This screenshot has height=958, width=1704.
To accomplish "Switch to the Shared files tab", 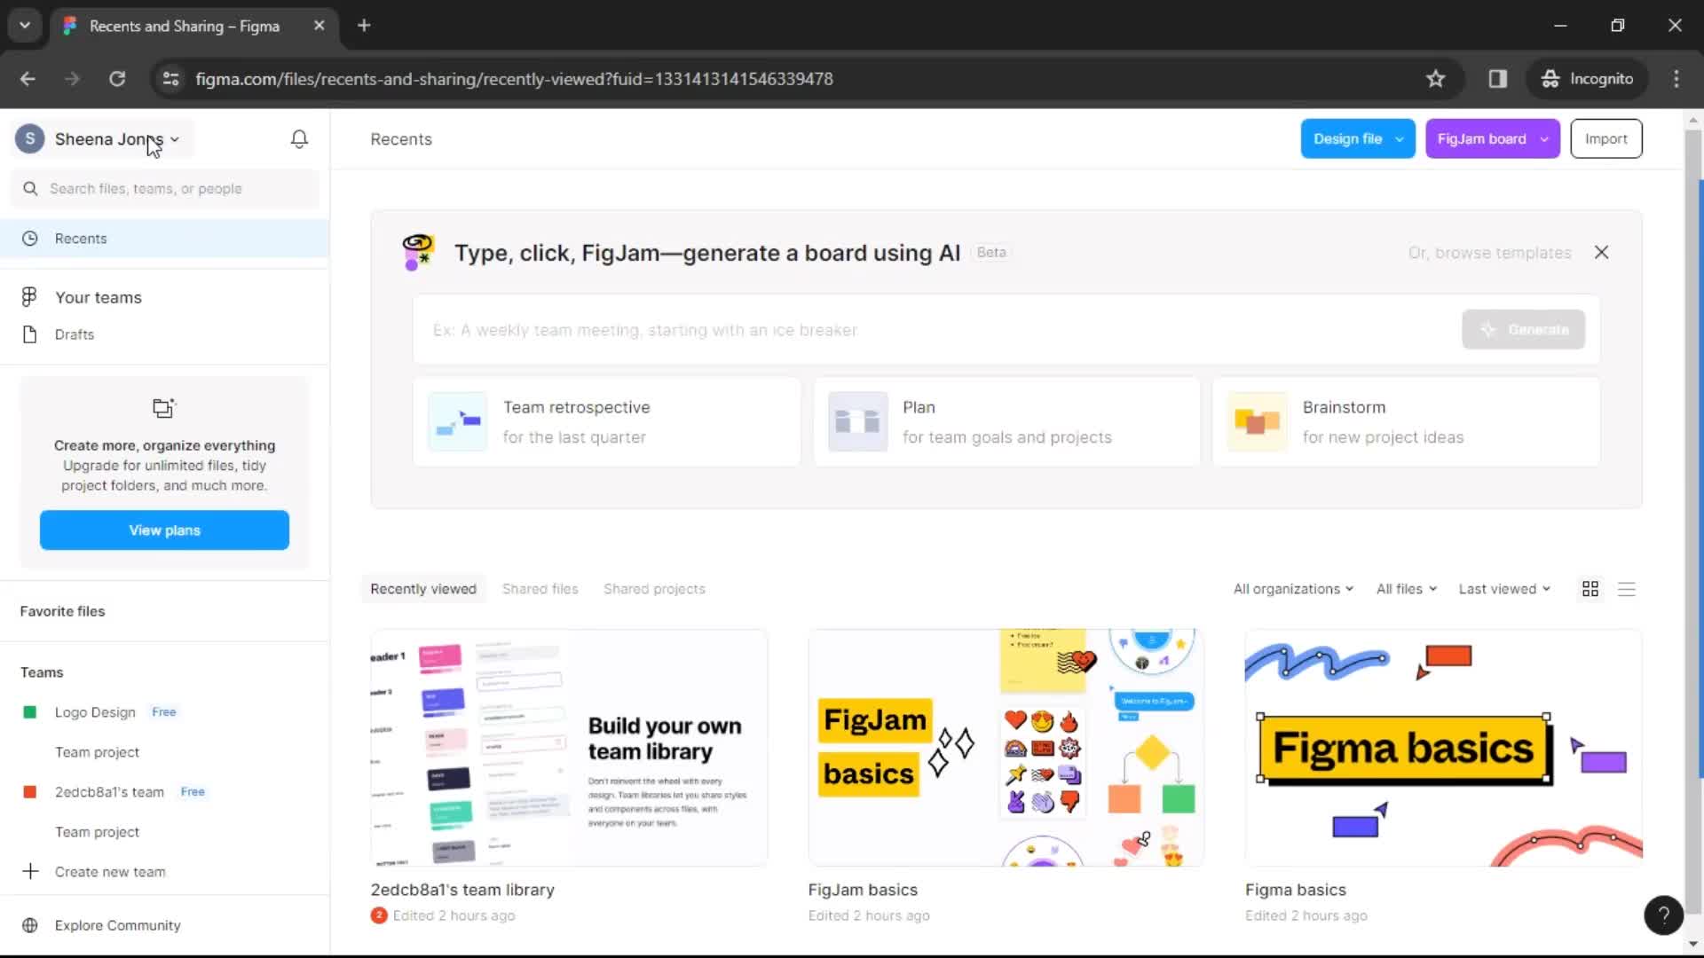I will tap(540, 588).
